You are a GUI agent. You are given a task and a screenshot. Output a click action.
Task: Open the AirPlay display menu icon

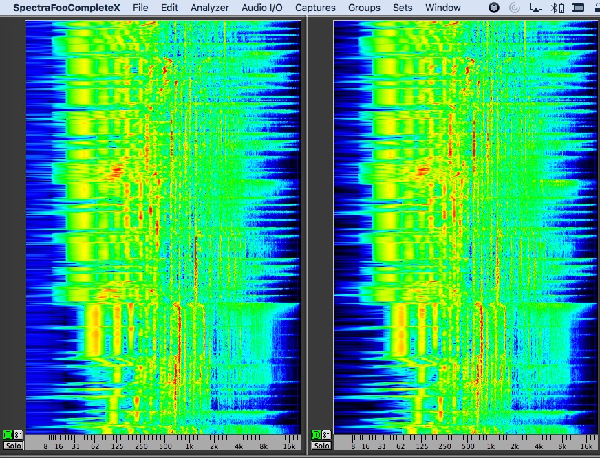[536, 8]
